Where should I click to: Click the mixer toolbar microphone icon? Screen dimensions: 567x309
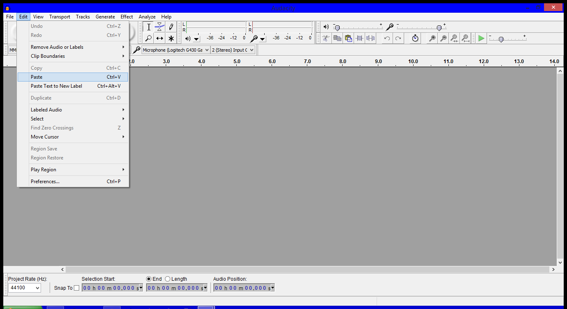click(x=389, y=27)
